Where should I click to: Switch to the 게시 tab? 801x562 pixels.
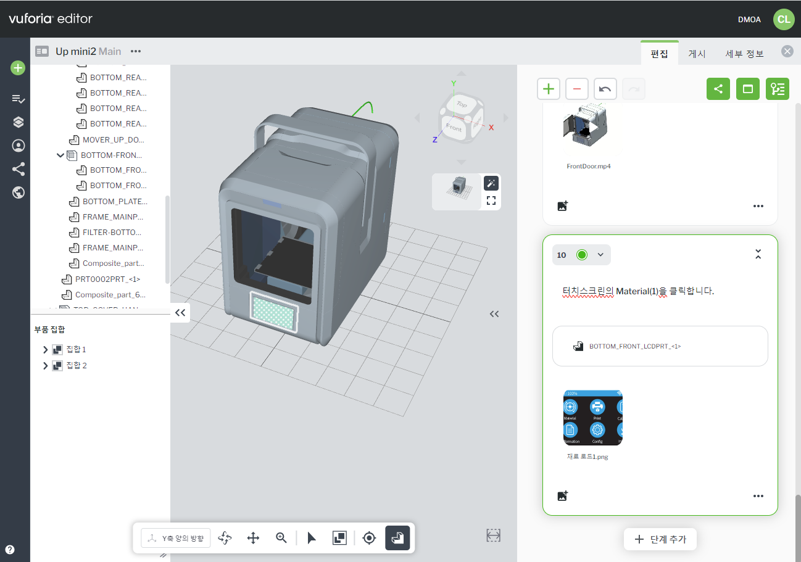pyautogui.click(x=697, y=54)
